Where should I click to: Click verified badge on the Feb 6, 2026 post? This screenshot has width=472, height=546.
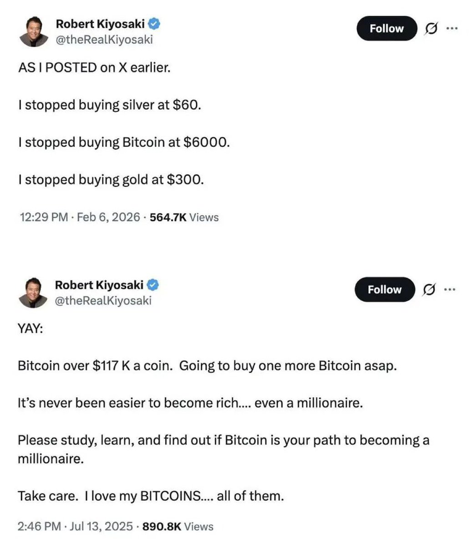[x=155, y=23]
